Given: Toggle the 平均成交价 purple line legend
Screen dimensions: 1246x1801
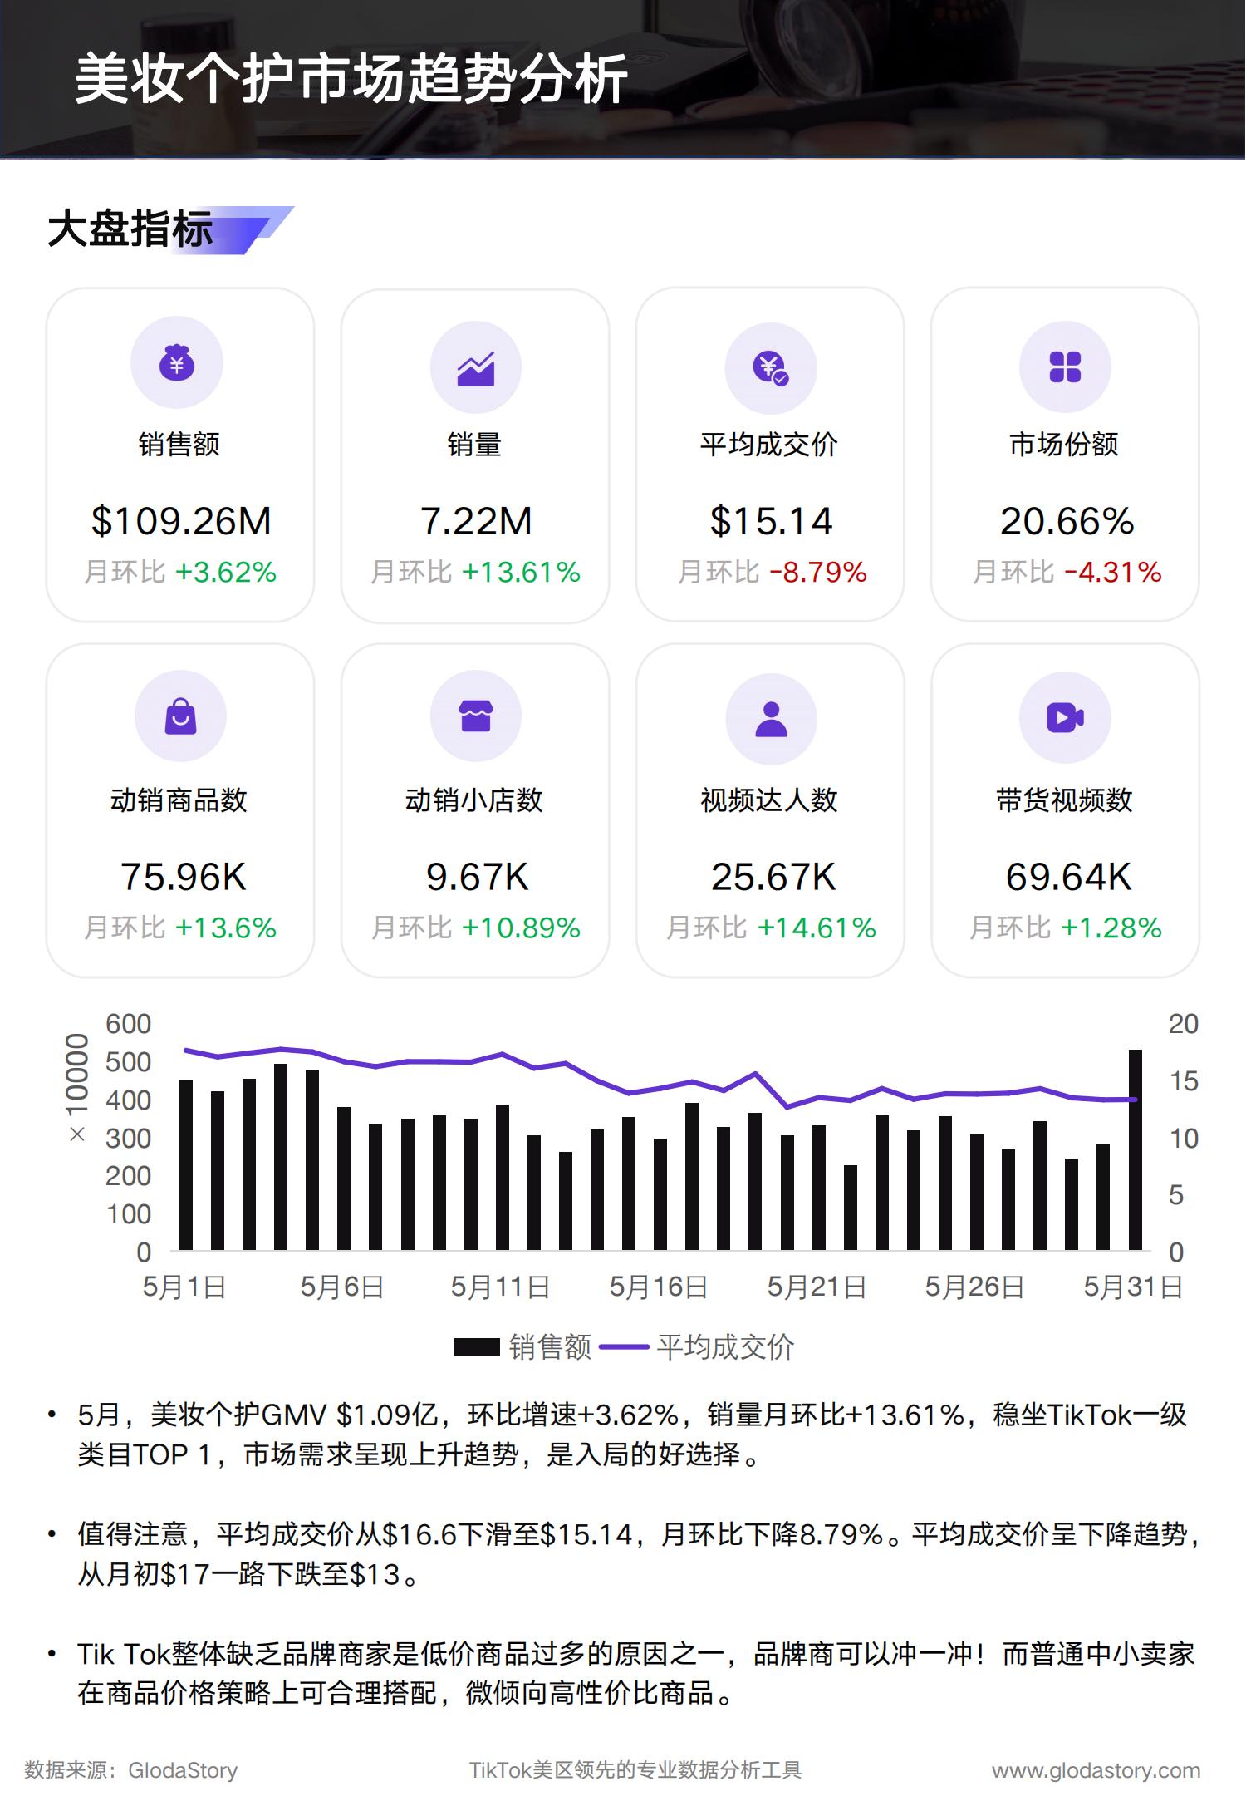Looking at the screenshot, I should (x=623, y=1347).
